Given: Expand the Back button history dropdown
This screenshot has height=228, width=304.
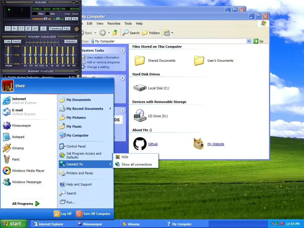Looking at the screenshot, I should pos(95,33).
